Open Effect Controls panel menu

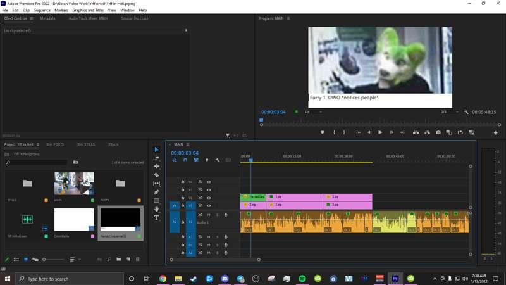[x=32, y=18]
